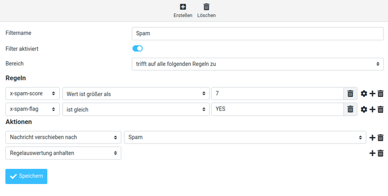388x196 pixels.
Task: Open the Spam target folder dropdown
Action: (245, 137)
